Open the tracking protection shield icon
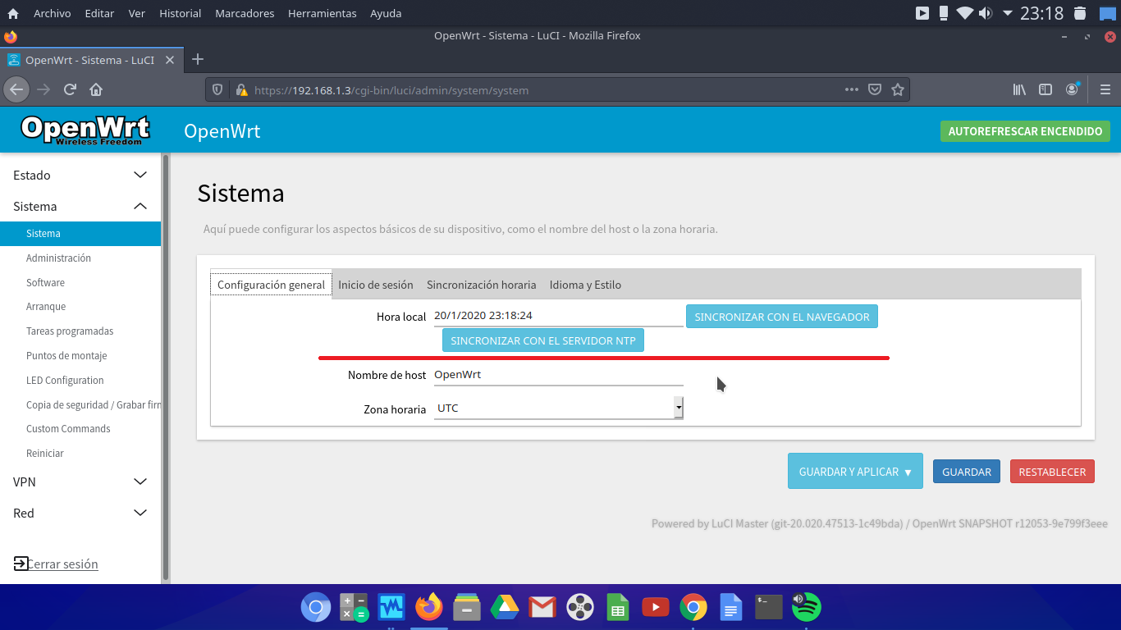1121x630 pixels. [x=217, y=90]
